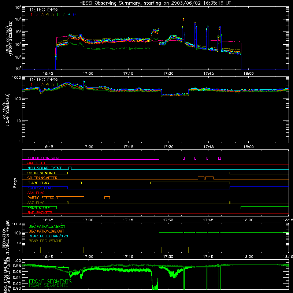Image resolution: width=293 pixels, height=293 pixels.
Task: Click the DECIMATION_WEIGHT legend label
Action: [47, 231]
